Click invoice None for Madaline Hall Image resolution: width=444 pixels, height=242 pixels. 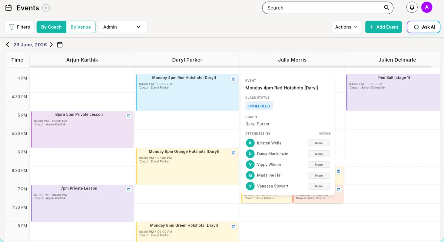[x=319, y=175]
